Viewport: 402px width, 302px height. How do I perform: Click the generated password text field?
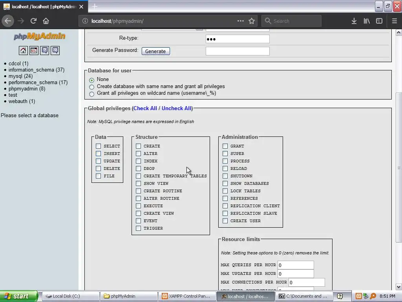(238, 51)
